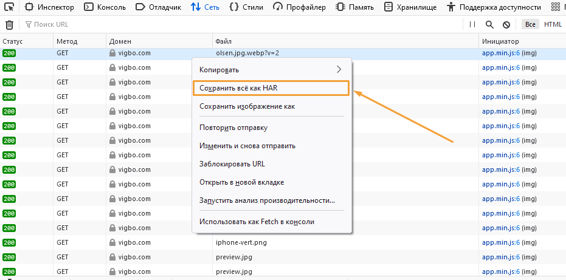
Task: Select the Сеть tab
Action: 205,7
